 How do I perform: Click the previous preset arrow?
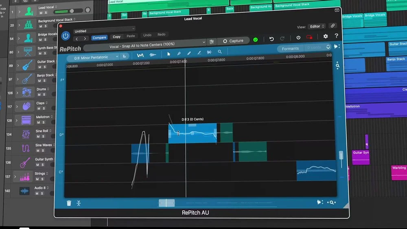pos(77,39)
